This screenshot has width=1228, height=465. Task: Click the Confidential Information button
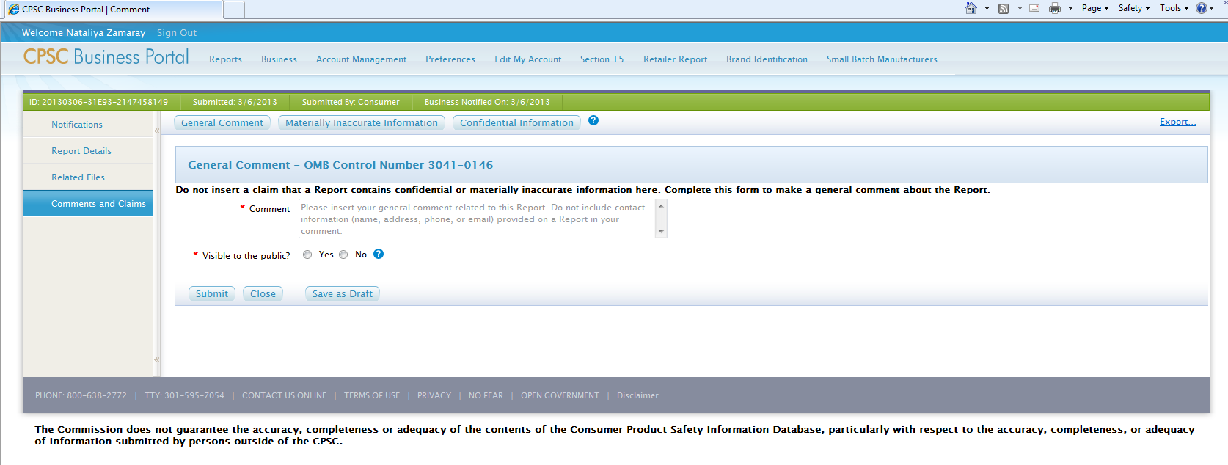(x=516, y=122)
